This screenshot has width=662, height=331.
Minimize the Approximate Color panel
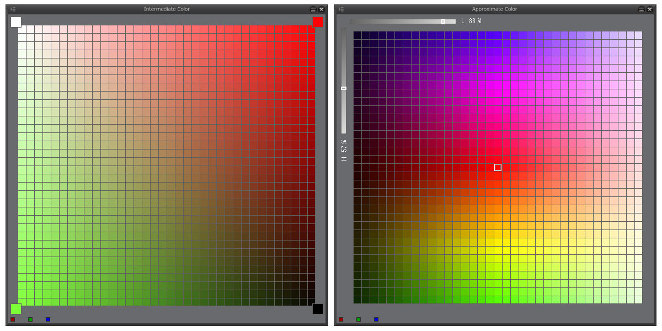pos(642,9)
